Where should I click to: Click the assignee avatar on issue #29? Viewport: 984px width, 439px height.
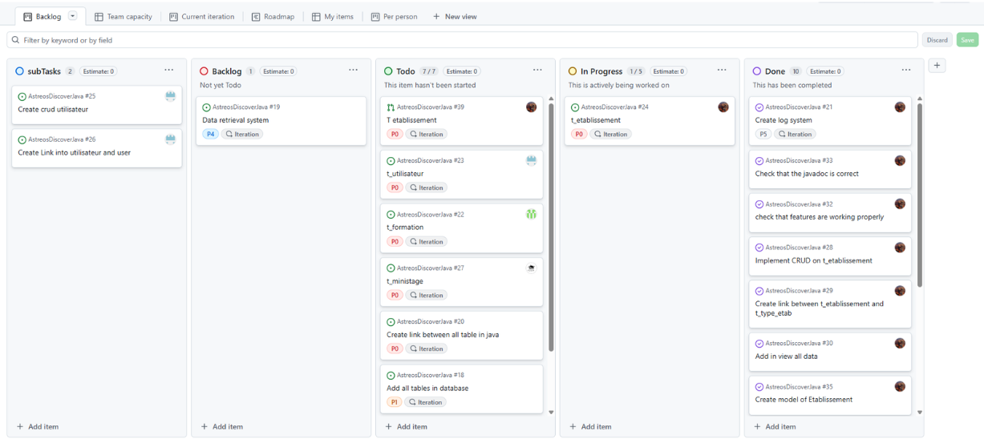(x=900, y=291)
